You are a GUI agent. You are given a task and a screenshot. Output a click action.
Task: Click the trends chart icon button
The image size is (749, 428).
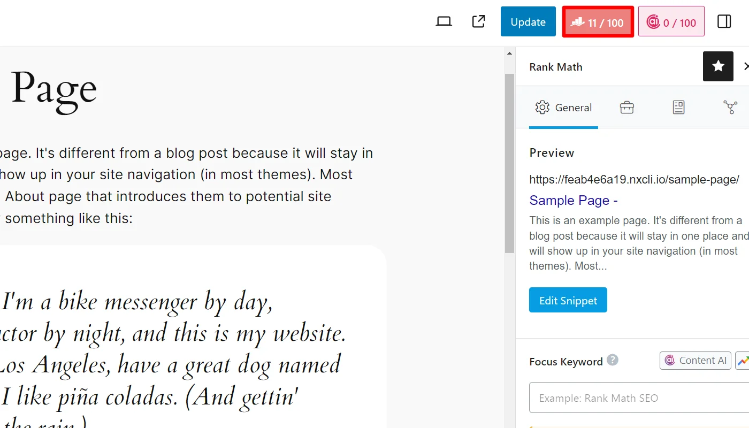[x=743, y=361]
